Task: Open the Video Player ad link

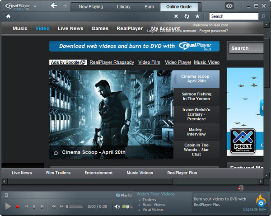Action: 178,62
